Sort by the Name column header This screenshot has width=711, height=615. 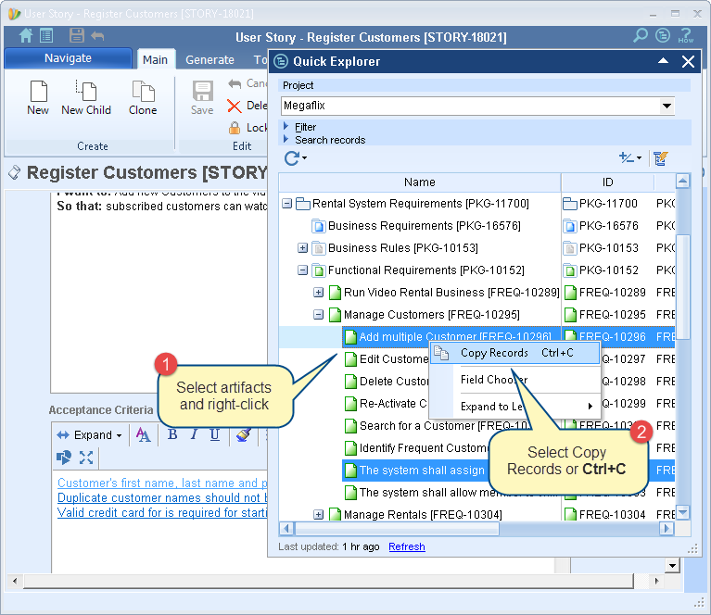pos(420,182)
